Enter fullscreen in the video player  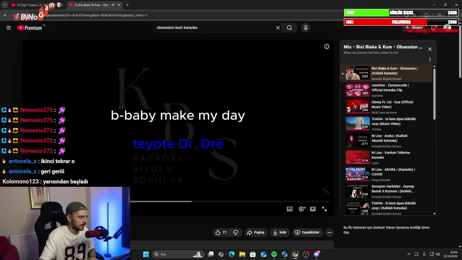click(x=324, y=209)
